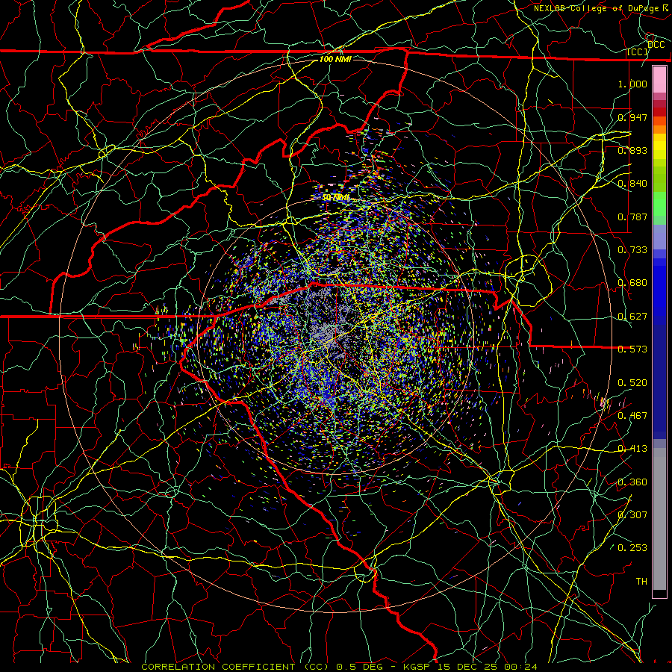The image size is (672, 672).
Task: Click the 1.000 scale value
Action: click(x=632, y=84)
